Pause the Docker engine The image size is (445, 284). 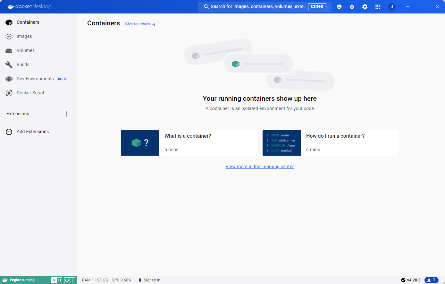pyautogui.click(x=60, y=280)
